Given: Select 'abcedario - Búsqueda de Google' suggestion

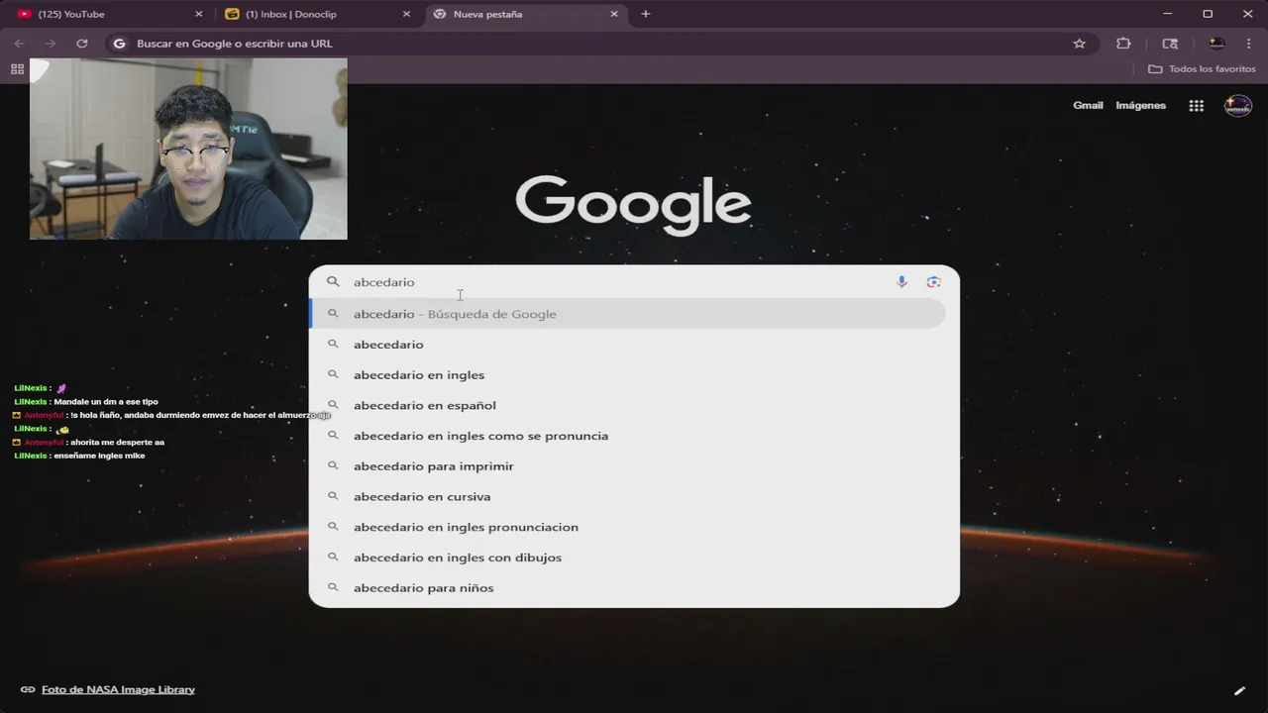Looking at the screenshot, I should pyautogui.click(x=628, y=314).
